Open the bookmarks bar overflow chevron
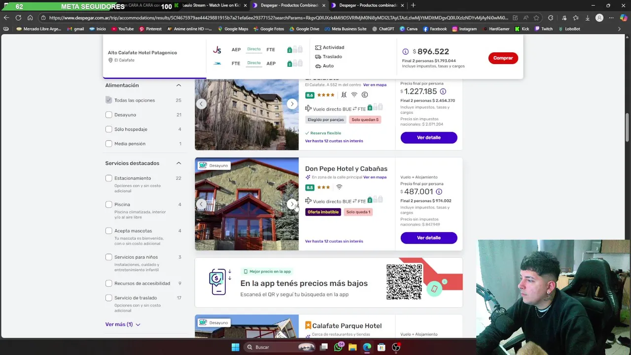Viewport: 631px width, 355px height. [x=619, y=29]
